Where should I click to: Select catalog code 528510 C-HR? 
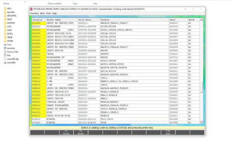tap(39, 81)
